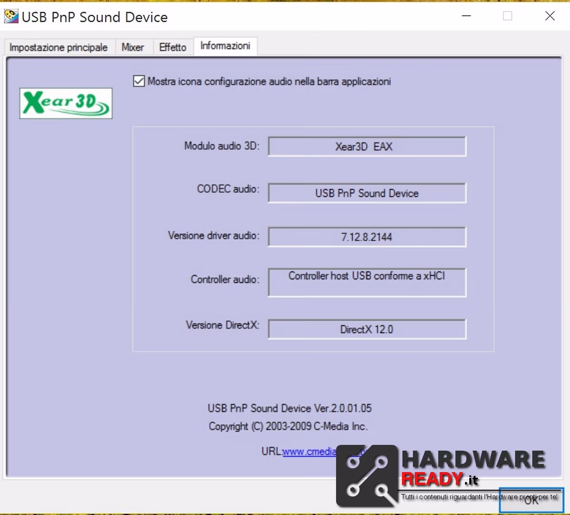Toggle Mostra icona configurazione audio checkbox
This screenshot has height=515, width=570.
pos(139,81)
